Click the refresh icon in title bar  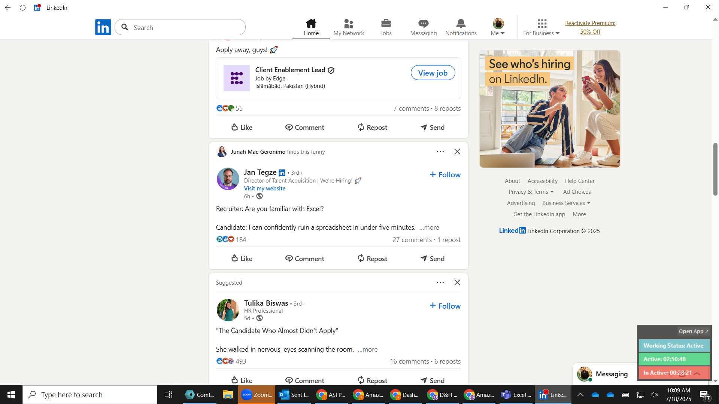point(23,7)
